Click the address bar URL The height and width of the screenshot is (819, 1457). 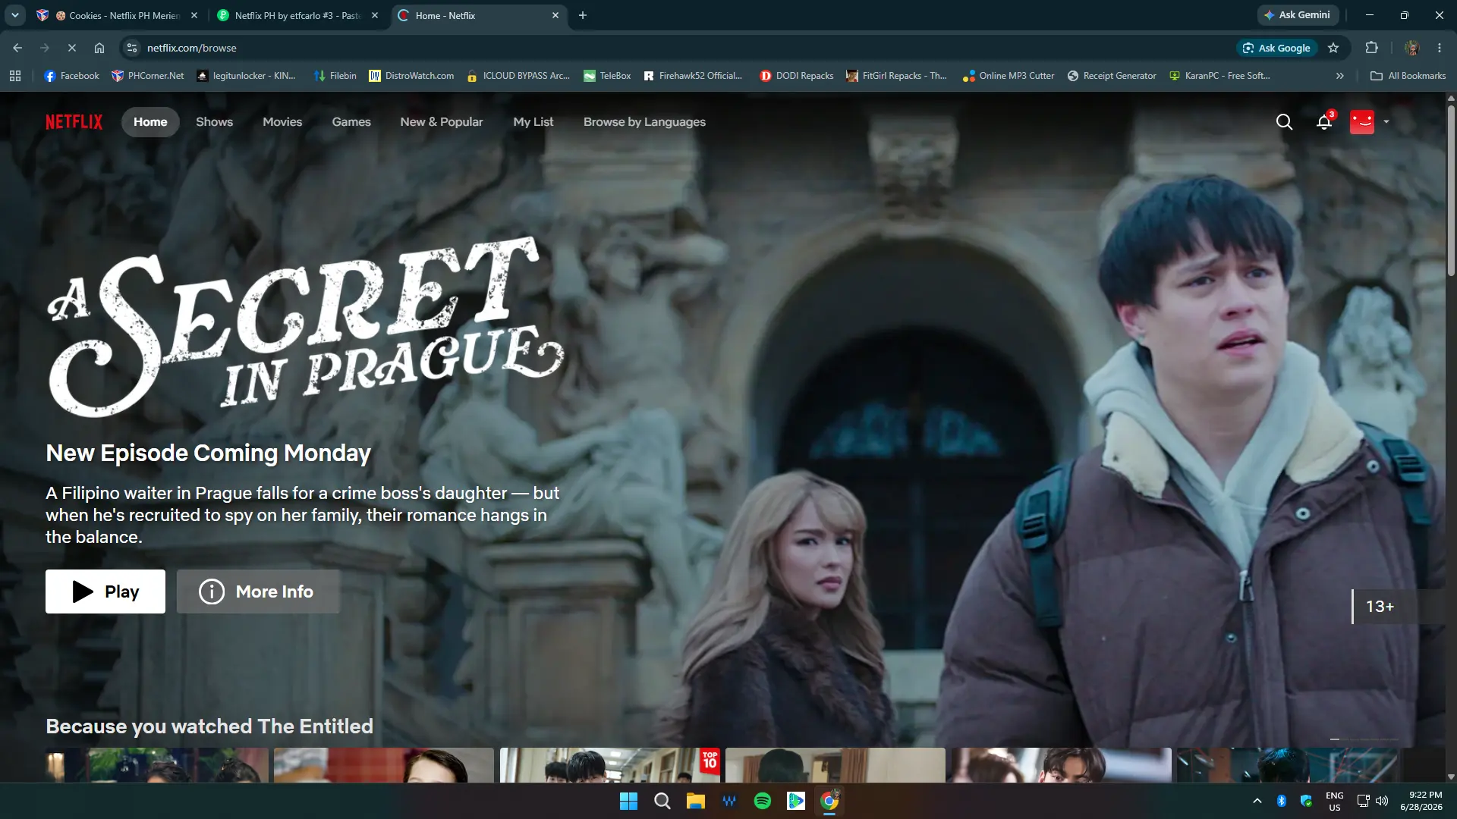tap(192, 48)
